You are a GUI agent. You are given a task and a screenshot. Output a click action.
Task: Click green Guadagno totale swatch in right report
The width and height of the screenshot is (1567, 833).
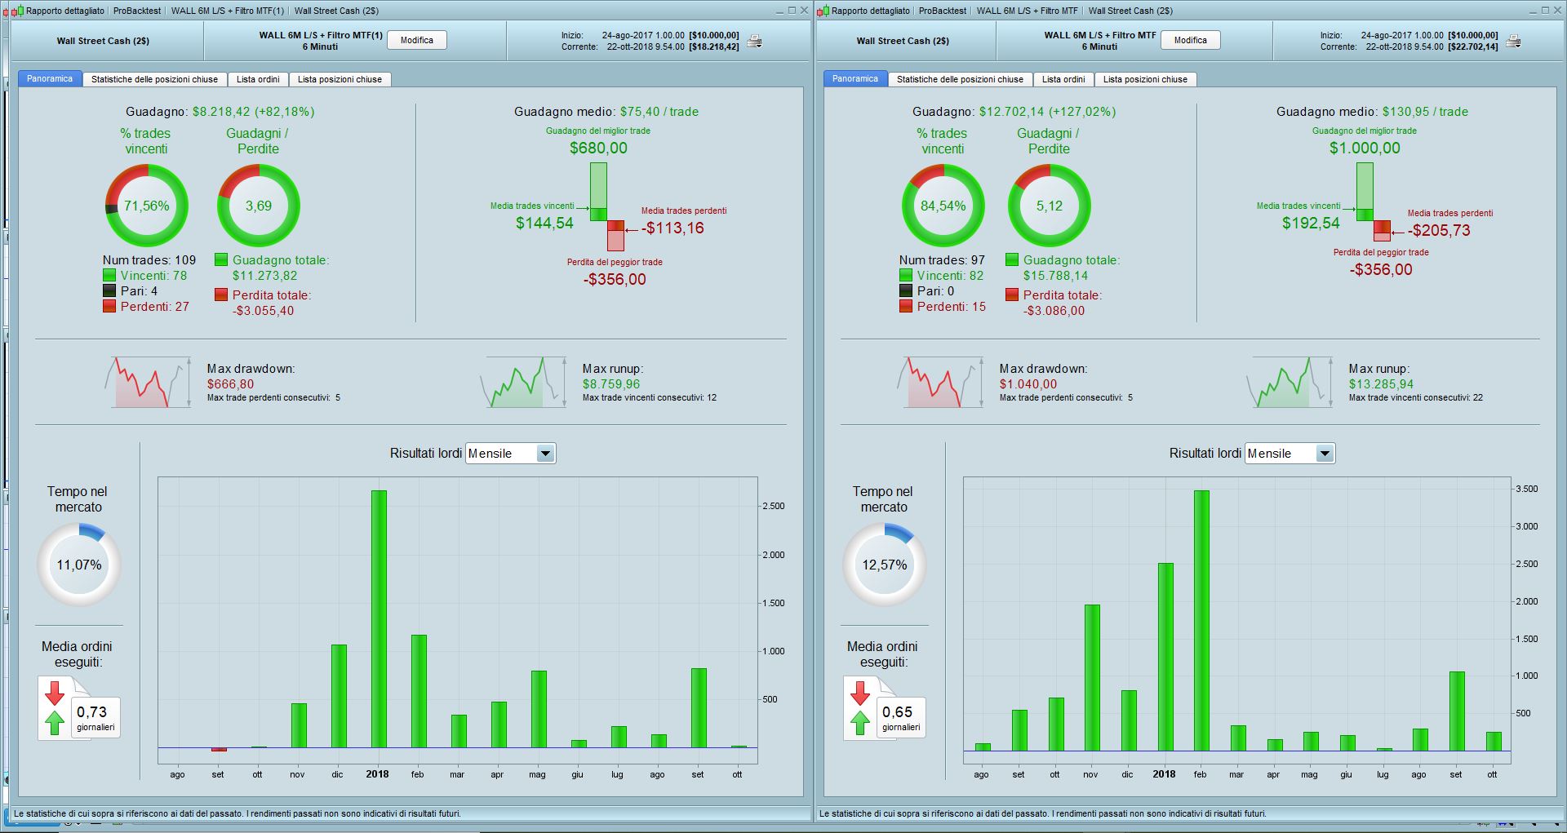point(1012,259)
